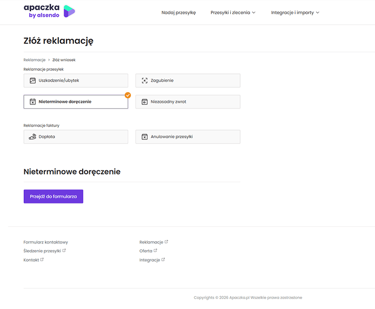The height and width of the screenshot is (309, 375).
Task: Select Dopłata invoice complaint option
Action: tap(76, 137)
